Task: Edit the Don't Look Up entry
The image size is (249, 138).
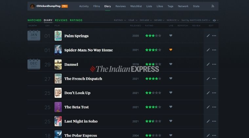Action: [x=208, y=93]
